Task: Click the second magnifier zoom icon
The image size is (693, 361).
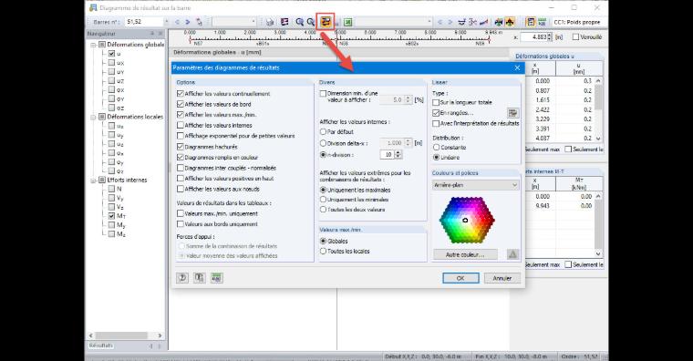Action: pos(310,22)
